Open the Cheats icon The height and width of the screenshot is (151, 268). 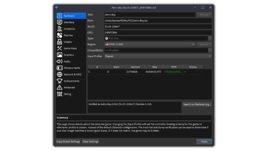pos(60,42)
